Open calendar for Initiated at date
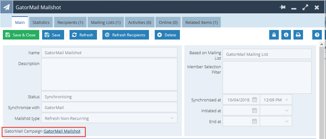326x139 pixels. pos(255,111)
